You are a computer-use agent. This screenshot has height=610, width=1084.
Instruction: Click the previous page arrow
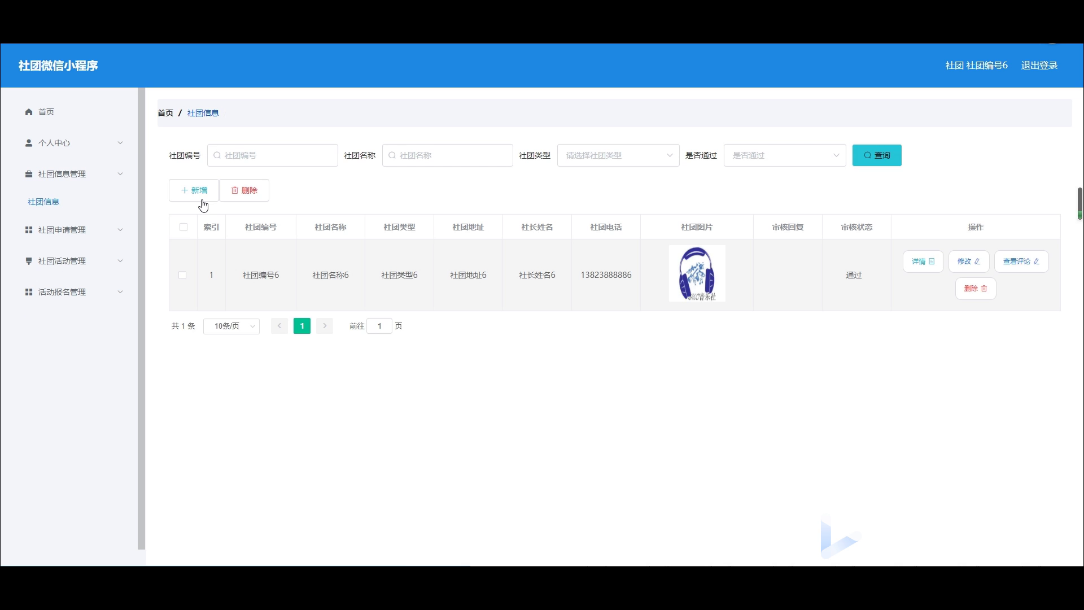(279, 326)
